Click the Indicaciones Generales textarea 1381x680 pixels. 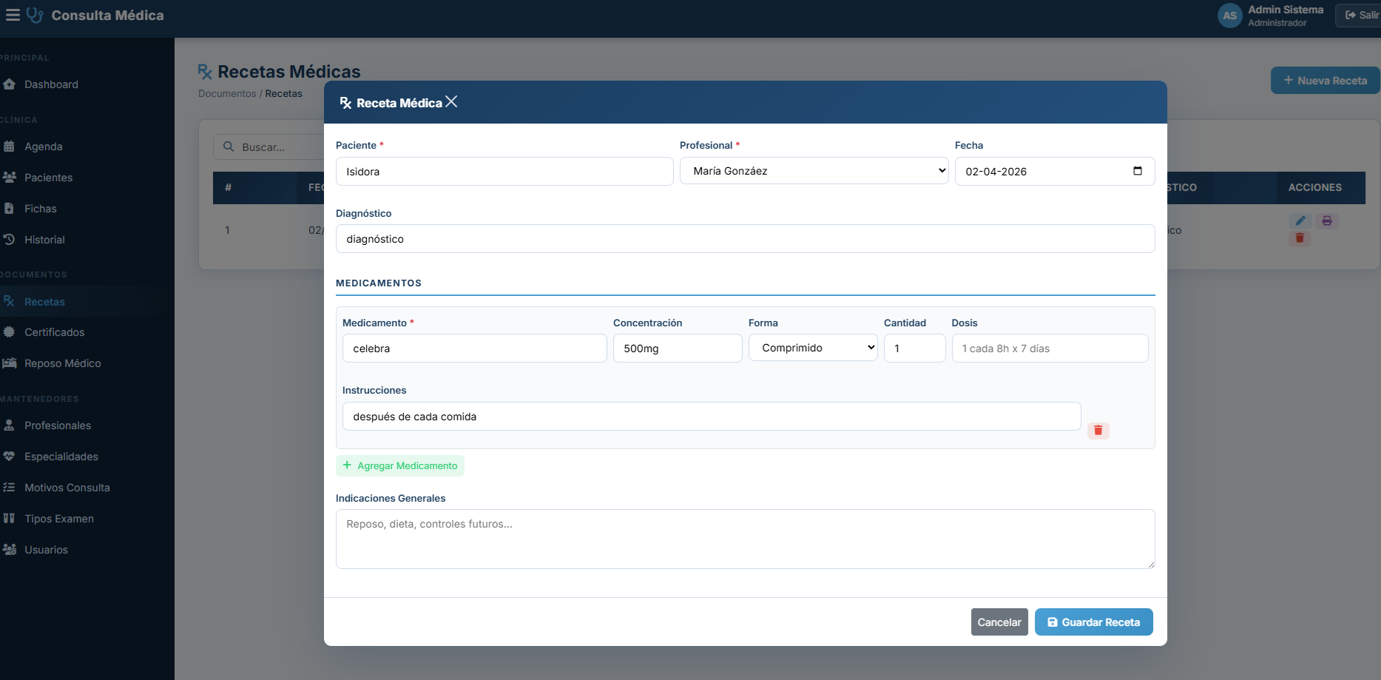point(745,539)
